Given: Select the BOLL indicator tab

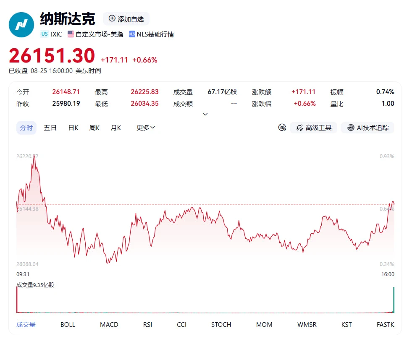Looking at the screenshot, I should 68,324.
